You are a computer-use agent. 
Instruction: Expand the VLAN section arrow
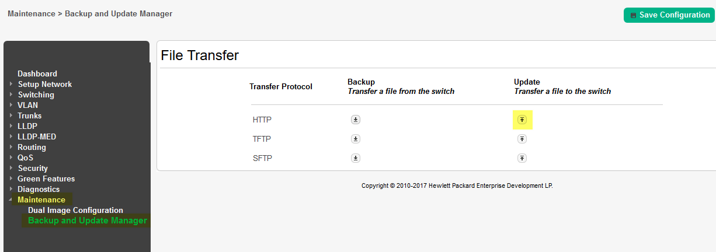(x=11, y=105)
